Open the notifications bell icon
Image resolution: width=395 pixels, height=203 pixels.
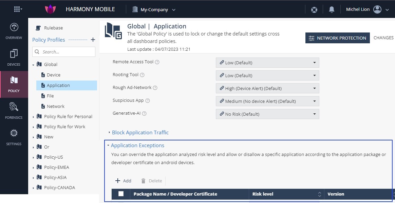pos(332,9)
